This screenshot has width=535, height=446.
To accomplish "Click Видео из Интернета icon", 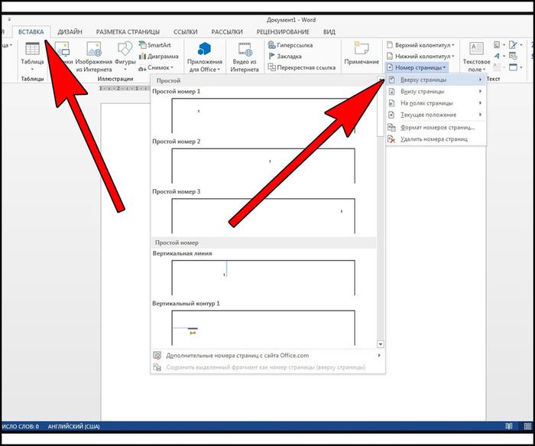I will click(244, 56).
